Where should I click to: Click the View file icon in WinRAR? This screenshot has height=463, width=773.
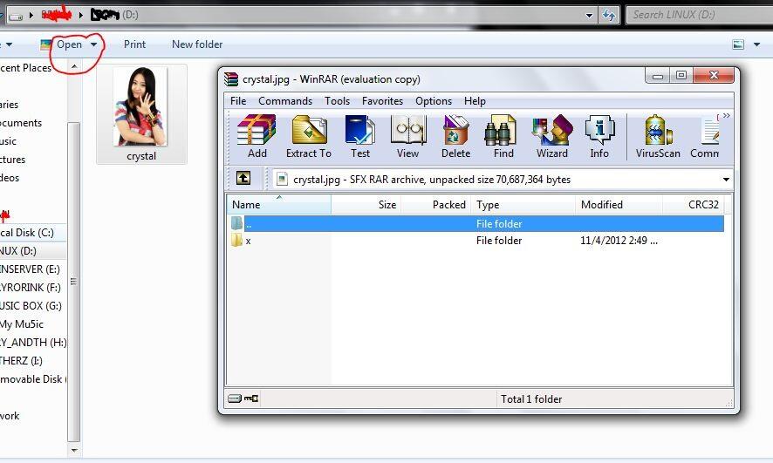point(407,136)
